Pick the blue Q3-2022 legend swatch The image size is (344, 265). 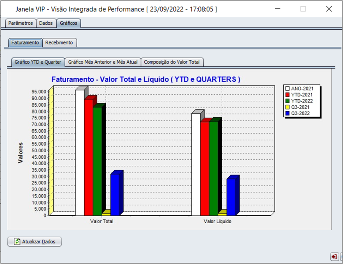288,113
